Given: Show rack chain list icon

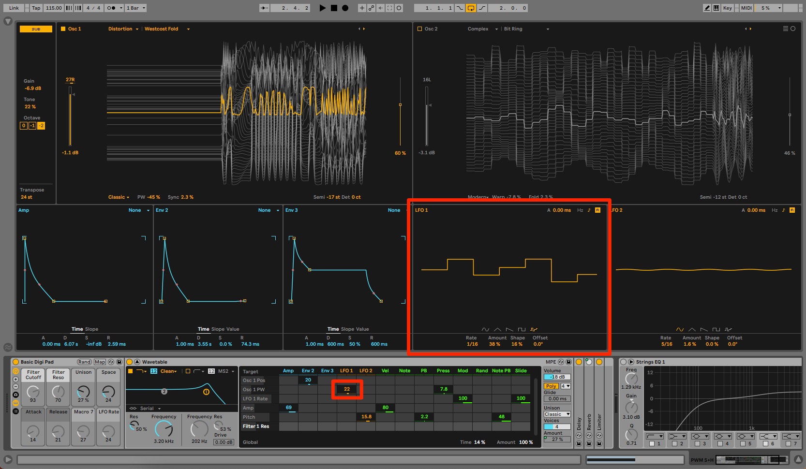Looking at the screenshot, I should [x=15, y=411].
